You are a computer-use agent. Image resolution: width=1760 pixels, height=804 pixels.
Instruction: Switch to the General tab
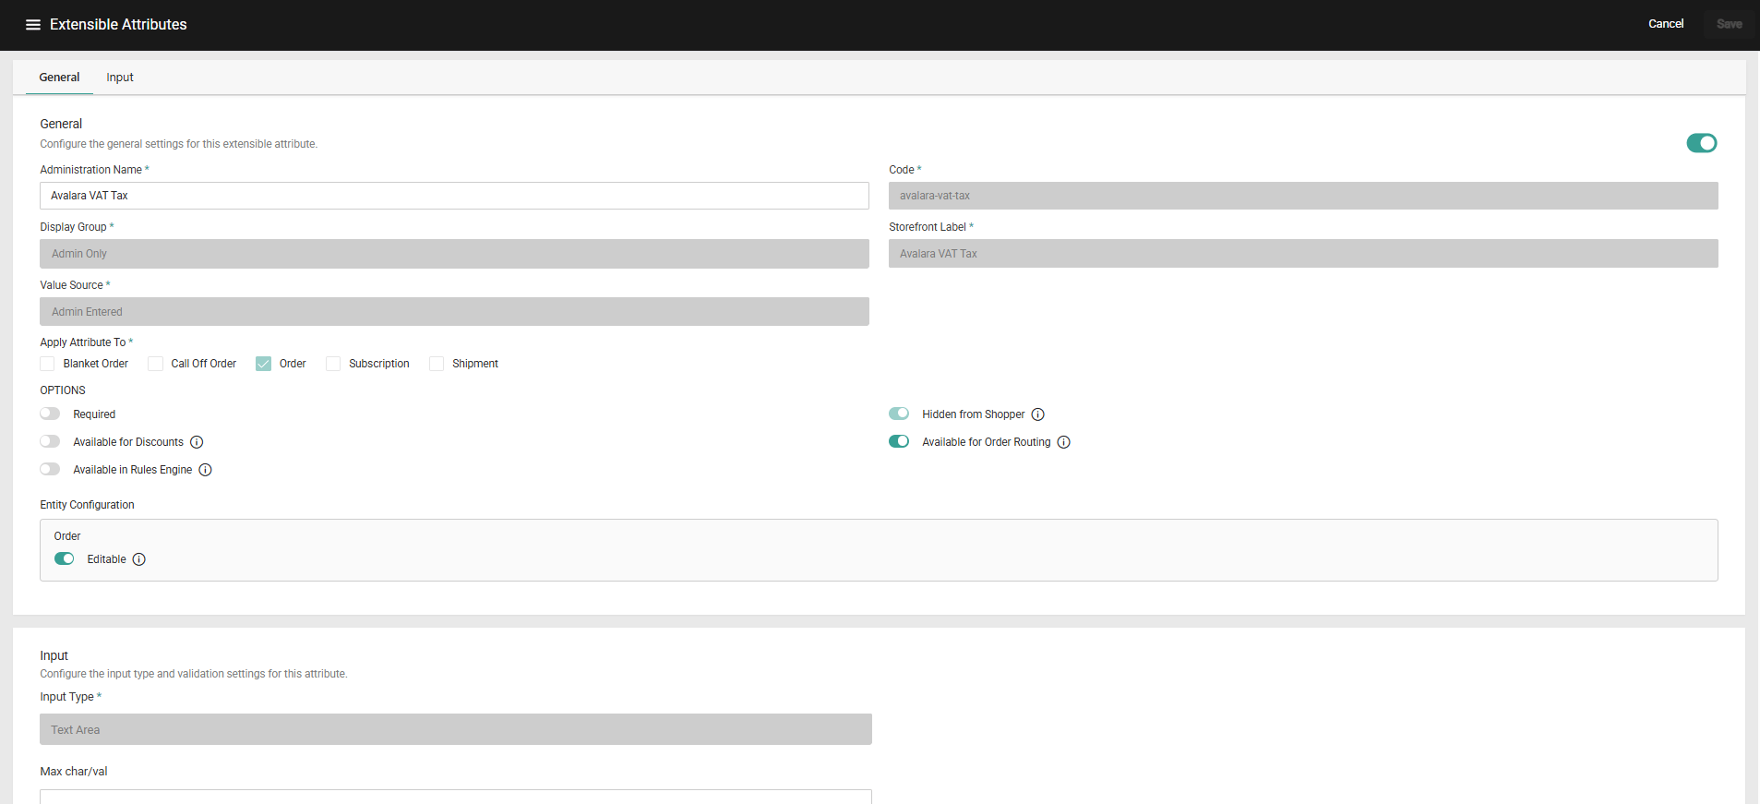click(x=59, y=78)
